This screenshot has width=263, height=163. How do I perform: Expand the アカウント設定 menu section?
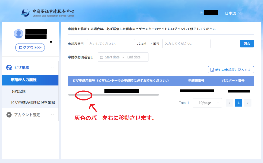click(x=52, y=115)
